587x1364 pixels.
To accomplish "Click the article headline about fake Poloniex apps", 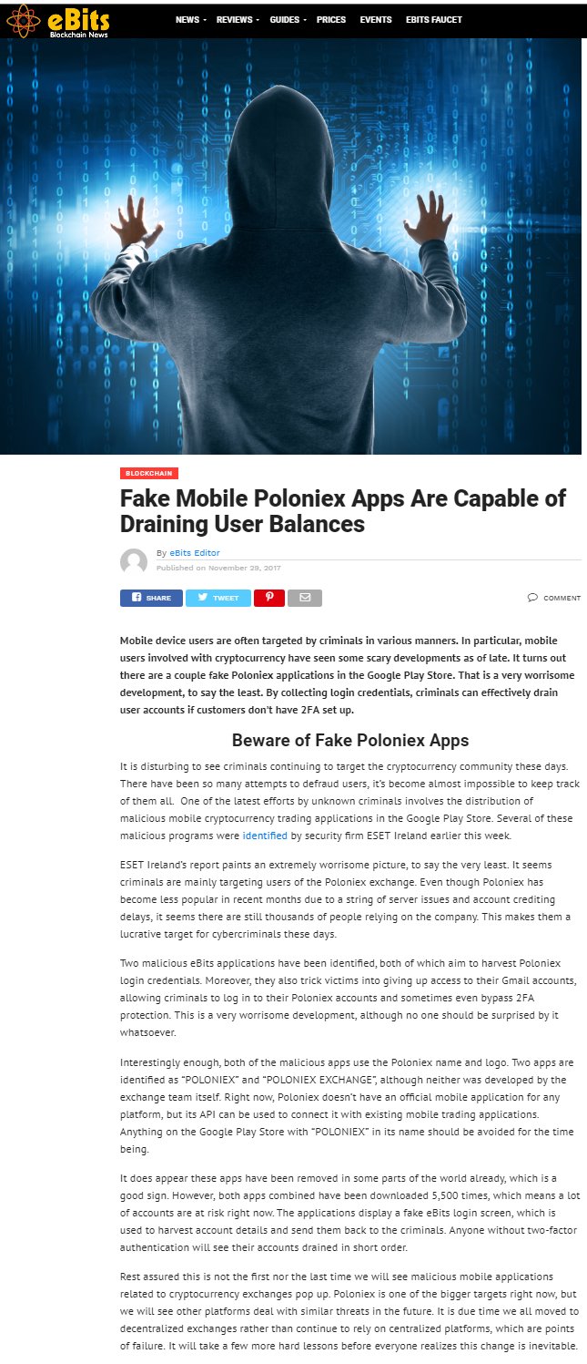I will click(343, 511).
